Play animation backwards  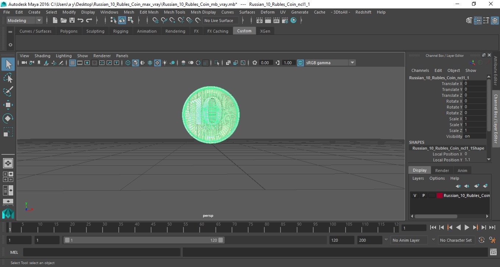point(458,227)
